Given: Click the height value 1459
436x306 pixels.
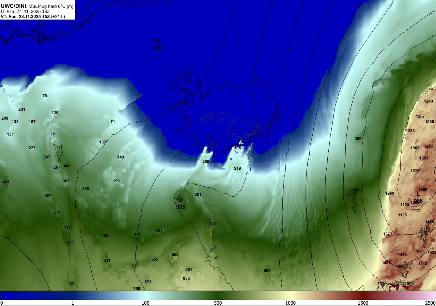Looking at the screenshot, I should (423, 190).
